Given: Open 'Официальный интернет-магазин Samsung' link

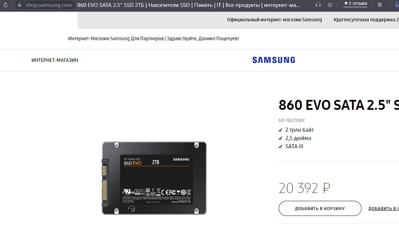Looking at the screenshot, I should coord(274,20).
